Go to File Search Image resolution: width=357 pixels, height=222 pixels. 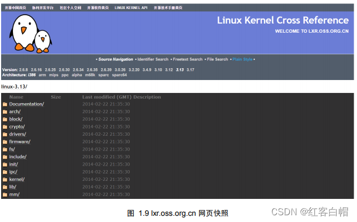tap(218, 59)
